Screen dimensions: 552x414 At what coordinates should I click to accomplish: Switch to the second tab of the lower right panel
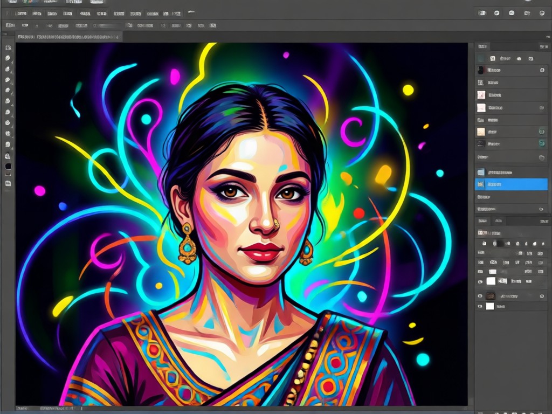(x=499, y=220)
